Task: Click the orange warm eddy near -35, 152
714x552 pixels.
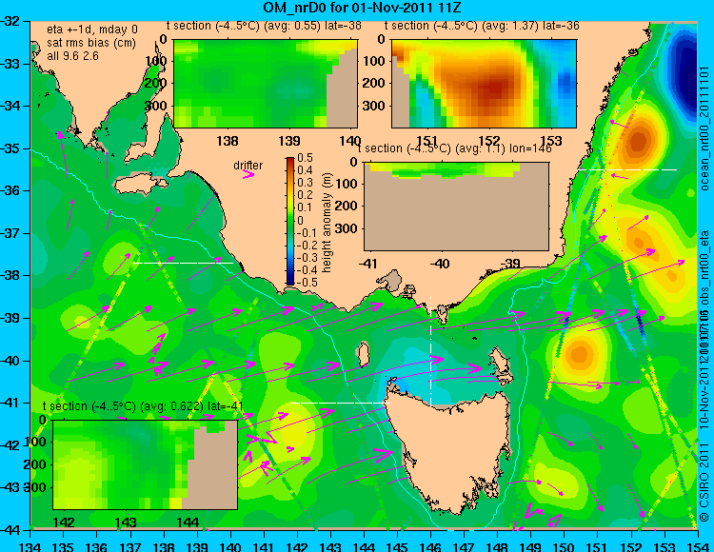Action: [639, 140]
